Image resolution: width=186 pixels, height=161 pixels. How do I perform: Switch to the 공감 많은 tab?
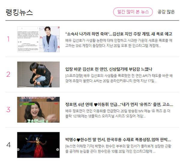tap(166, 12)
